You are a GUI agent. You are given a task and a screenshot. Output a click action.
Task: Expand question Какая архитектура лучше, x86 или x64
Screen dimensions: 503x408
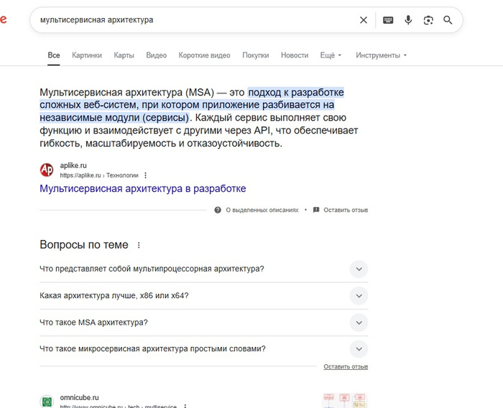click(x=358, y=296)
